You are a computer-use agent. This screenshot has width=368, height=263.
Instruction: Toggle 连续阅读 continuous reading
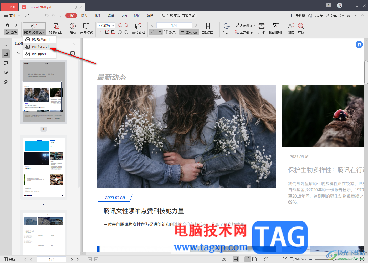click(x=189, y=32)
